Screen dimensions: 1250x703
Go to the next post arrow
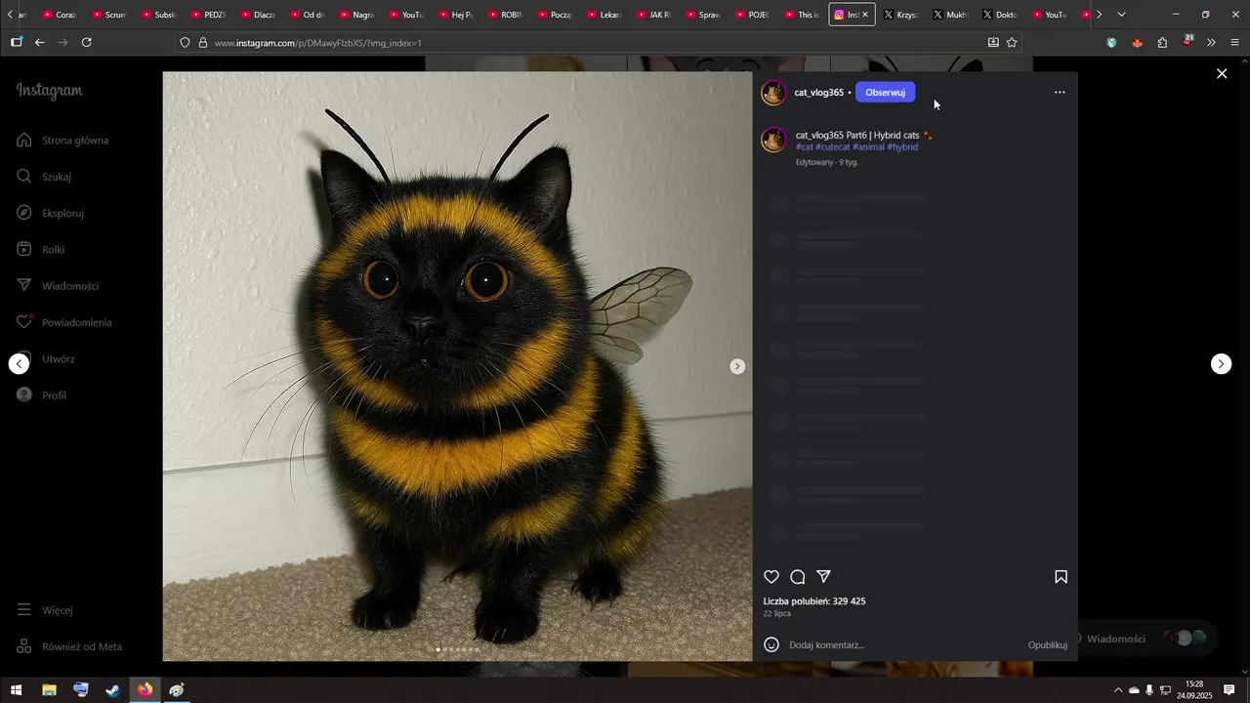pyautogui.click(x=1221, y=364)
